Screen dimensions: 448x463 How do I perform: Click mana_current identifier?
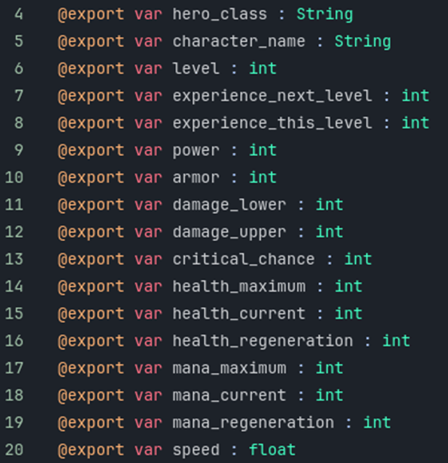pyautogui.click(x=229, y=396)
